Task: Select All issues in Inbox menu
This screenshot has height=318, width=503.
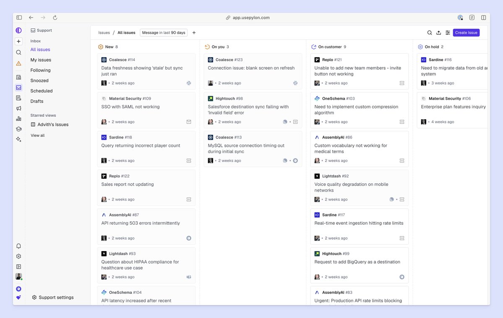Action: pyautogui.click(x=40, y=50)
